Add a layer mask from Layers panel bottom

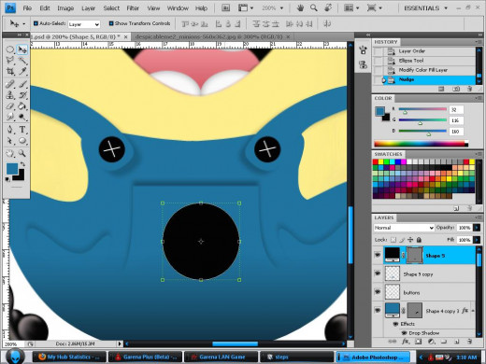419,342
